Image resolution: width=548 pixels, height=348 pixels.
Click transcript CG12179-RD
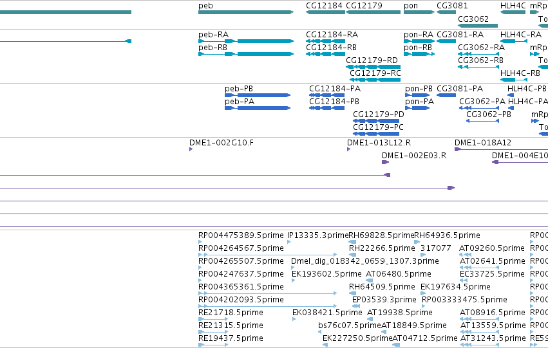coord(372,60)
